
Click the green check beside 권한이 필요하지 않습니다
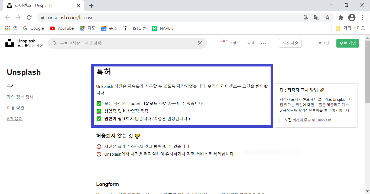(99, 119)
